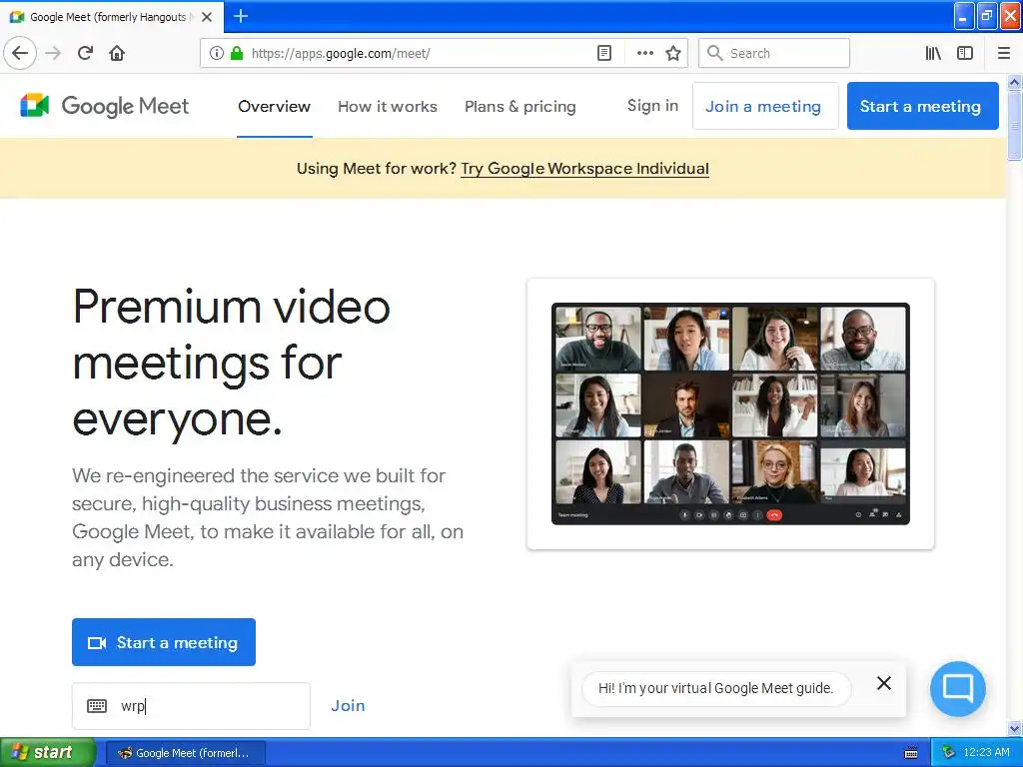Click the Sign in link

[652, 106]
